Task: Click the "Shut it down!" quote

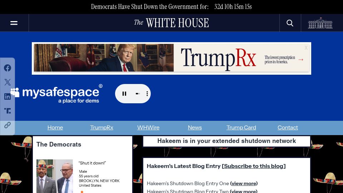Action: (x=92, y=163)
